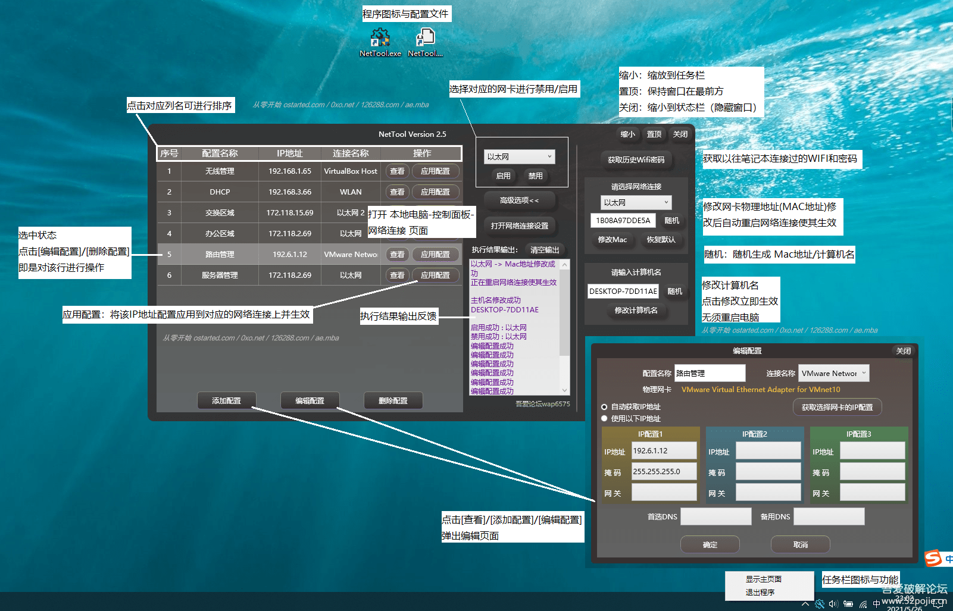Screen dimensions: 953x611
Task: Click the 添加配置 button
Action: pos(226,401)
